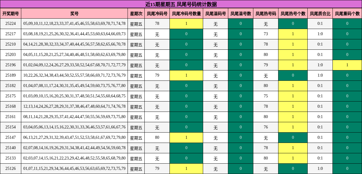Click the 凤尾冷码号数量 column header
362x174 pixels.
coord(186,13)
